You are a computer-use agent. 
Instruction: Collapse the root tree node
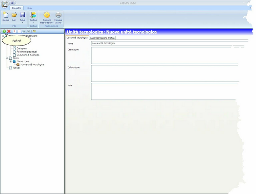pos(3,36)
